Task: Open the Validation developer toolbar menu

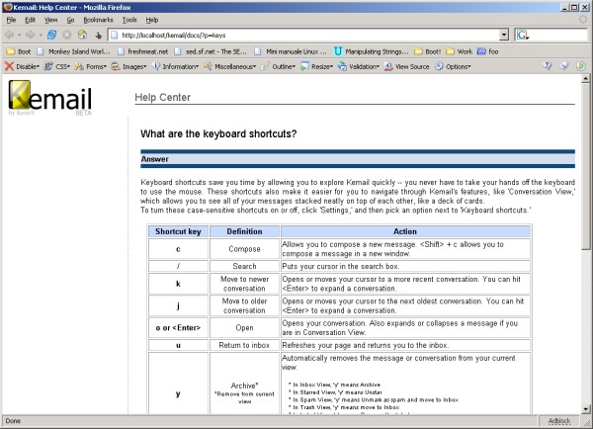Action: pos(359,66)
